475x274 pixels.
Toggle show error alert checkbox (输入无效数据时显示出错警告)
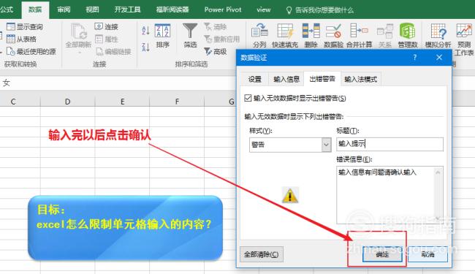click(x=248, y=98)
